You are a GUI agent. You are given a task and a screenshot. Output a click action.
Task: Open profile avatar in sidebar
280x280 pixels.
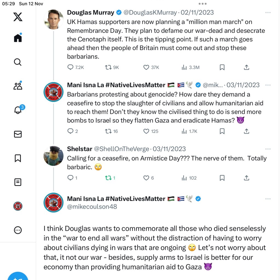(18, 206)
